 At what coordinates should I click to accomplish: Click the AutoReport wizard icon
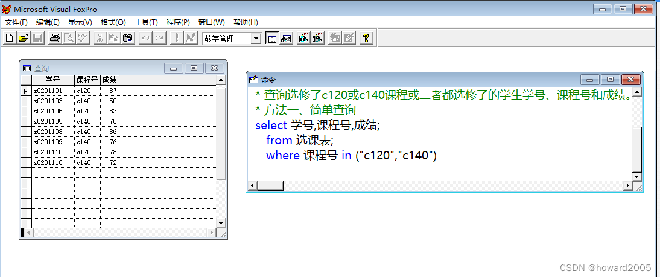point(349,38)
